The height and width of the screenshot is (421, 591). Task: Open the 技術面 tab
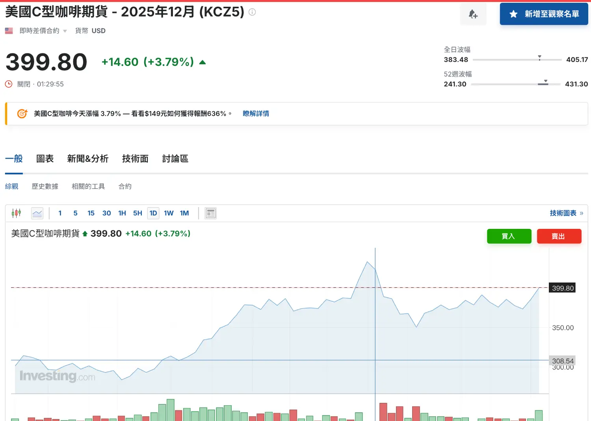[x=135, y=159]
